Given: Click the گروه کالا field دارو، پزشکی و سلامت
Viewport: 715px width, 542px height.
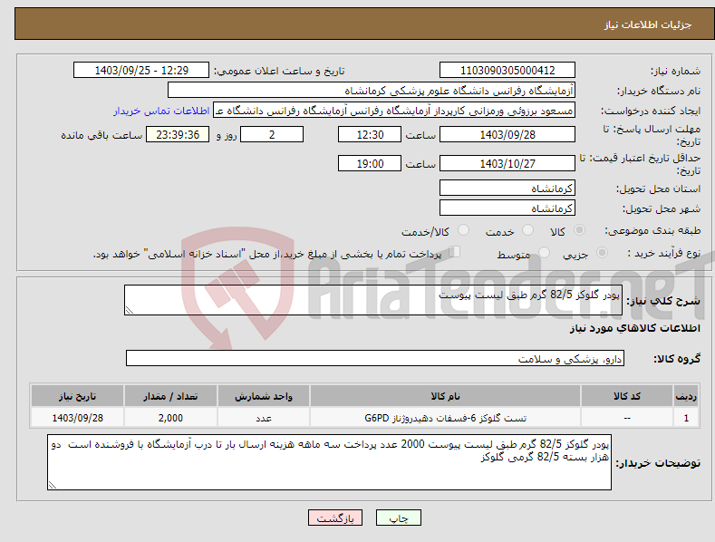Looking at the screenshot, I should 375,358.
